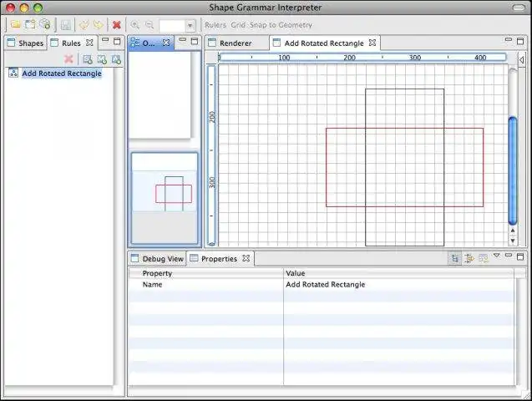Maximize the editor area
This screenshot has height=401, width=532.
coord(520,42)
